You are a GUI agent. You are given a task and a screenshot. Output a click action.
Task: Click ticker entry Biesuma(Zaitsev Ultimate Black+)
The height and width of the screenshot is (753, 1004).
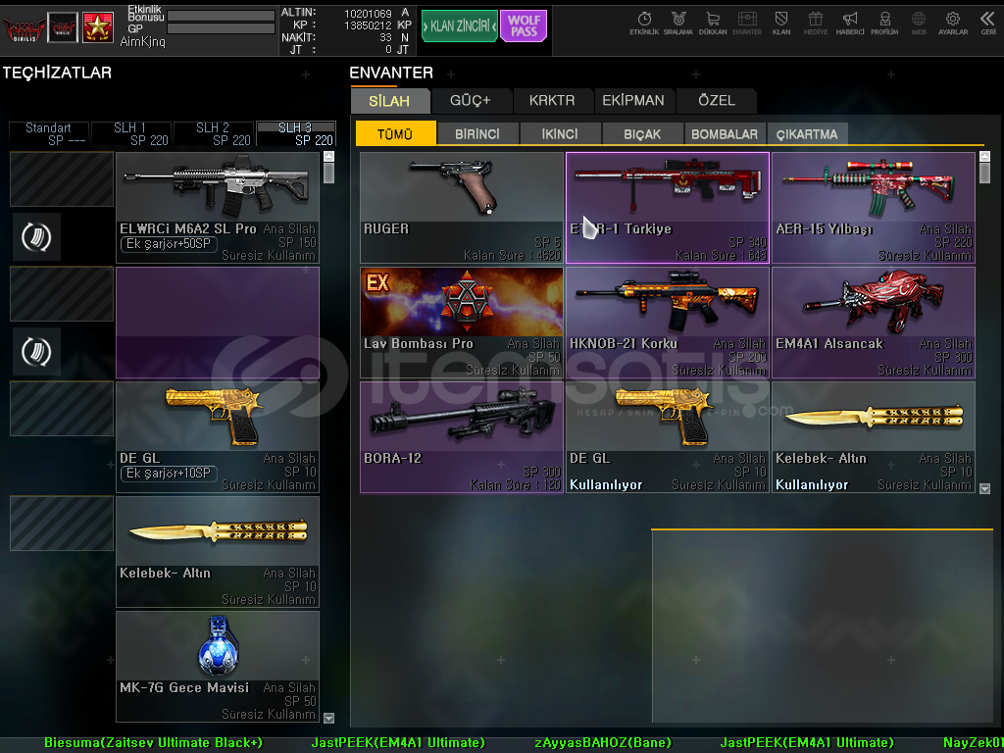(x=153, y=743)
